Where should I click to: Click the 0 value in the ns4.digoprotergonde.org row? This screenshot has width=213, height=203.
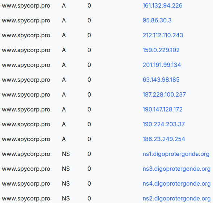89,183
